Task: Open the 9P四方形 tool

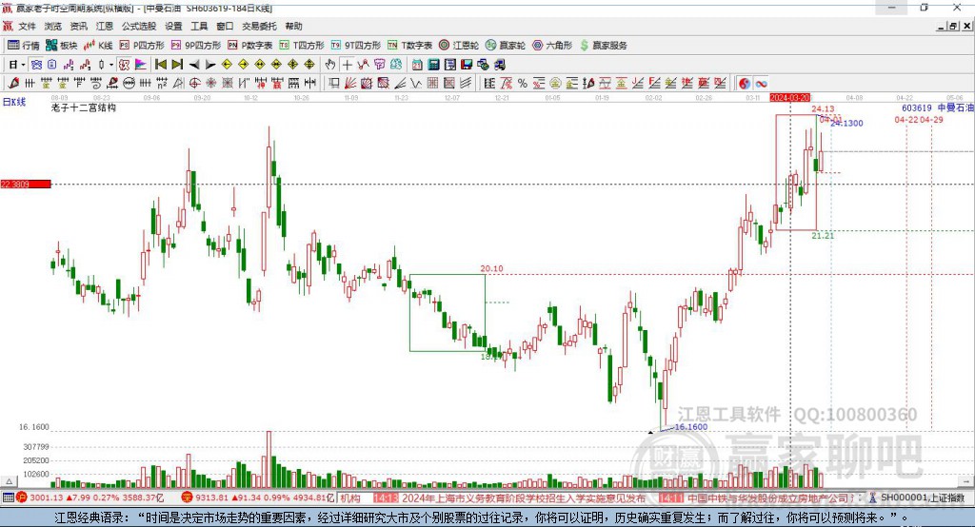Action: point(196,46)
